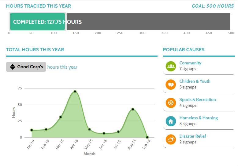Click the up-down arrows in Good Corp's selector

[x=13, y=67]
